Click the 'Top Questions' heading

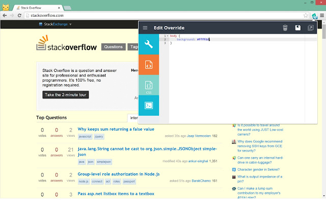point(51,118)
